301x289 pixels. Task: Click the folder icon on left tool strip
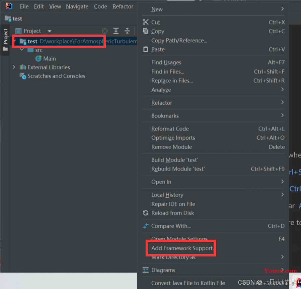tap(5, 49)
